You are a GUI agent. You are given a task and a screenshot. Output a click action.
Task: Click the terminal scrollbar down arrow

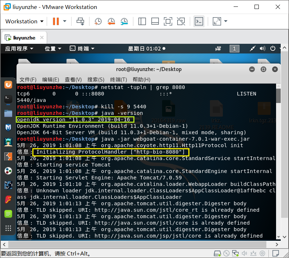pos(279,237)
